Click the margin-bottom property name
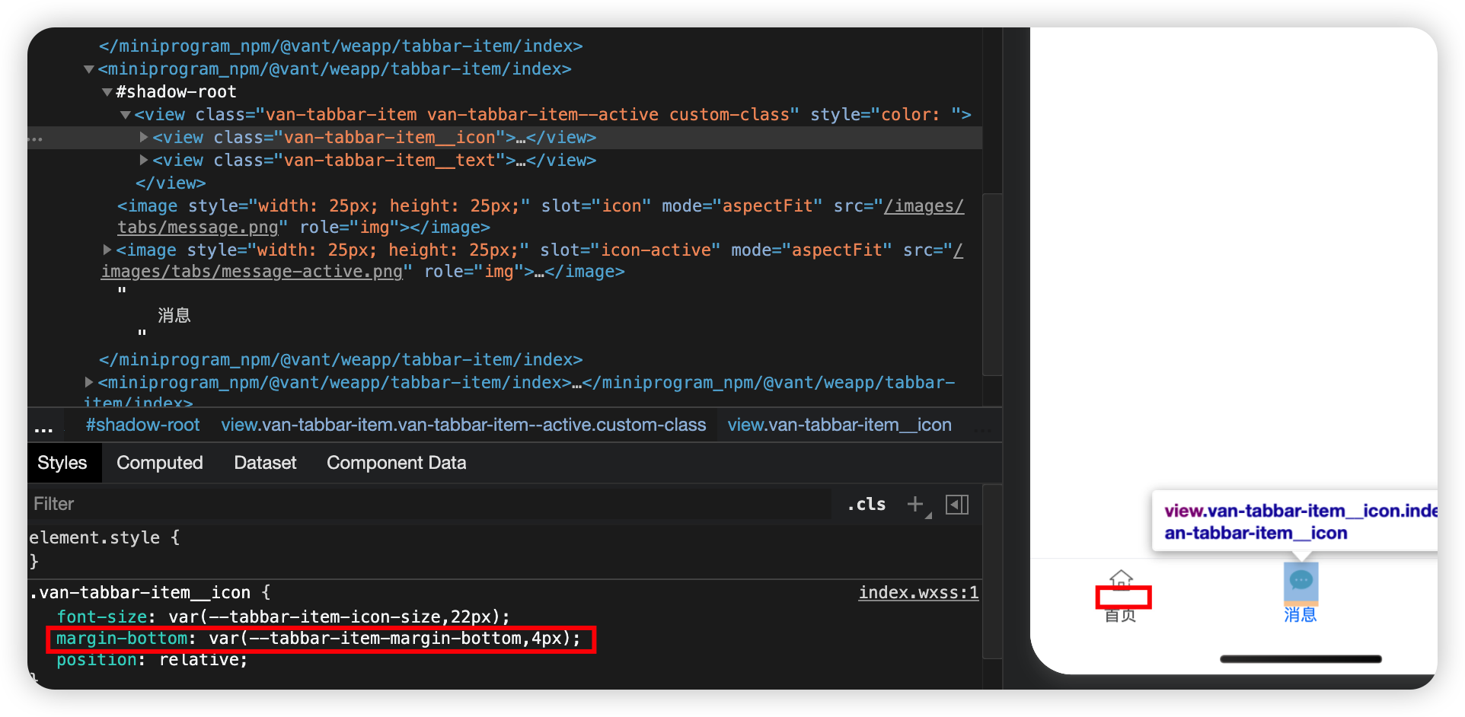This screenshot has width=1465, height=717. coord(122,638)
